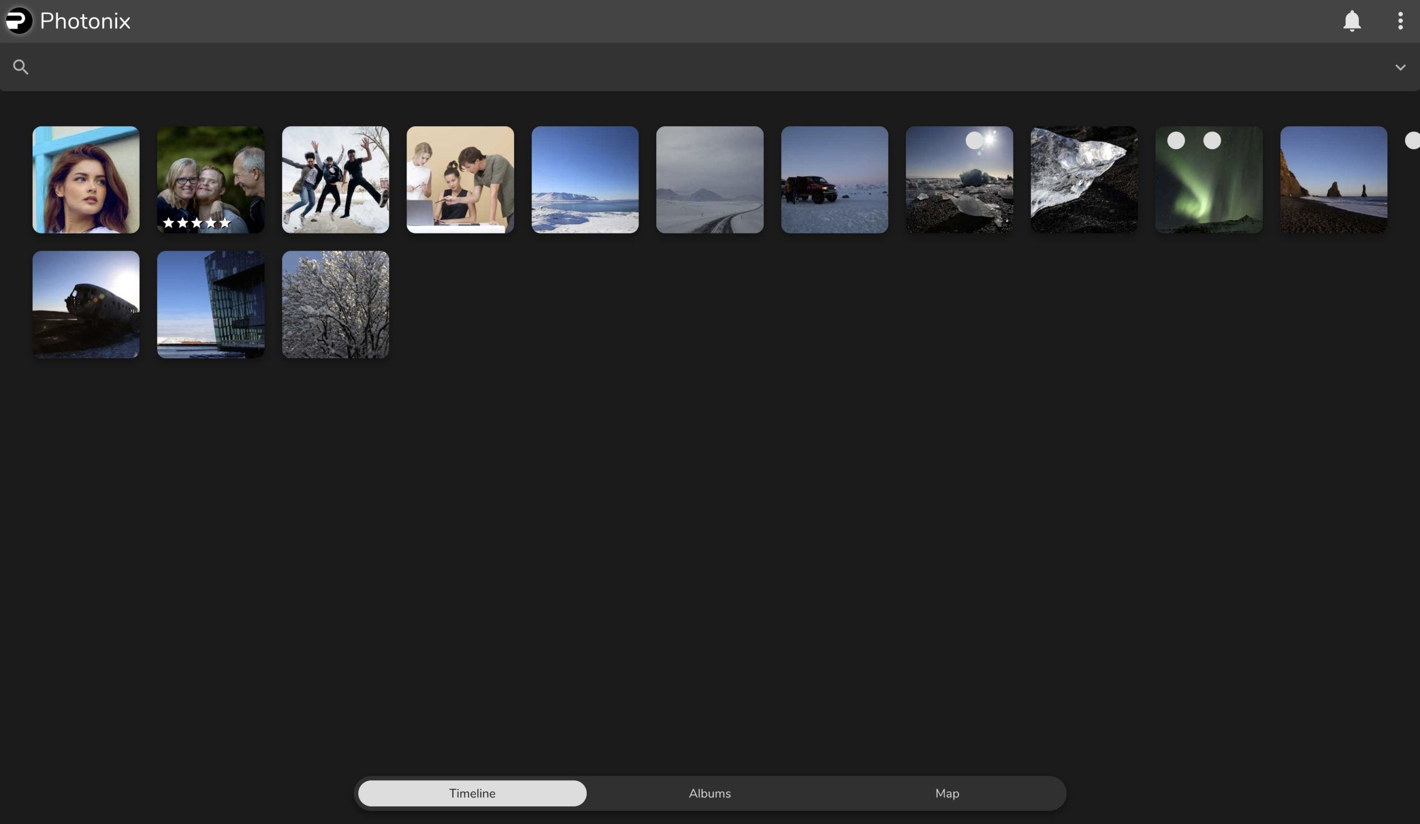Open the notifications bell
1420x824 pixels.
click(1351, 21)
